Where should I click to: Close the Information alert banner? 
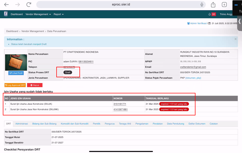point(235,39)
